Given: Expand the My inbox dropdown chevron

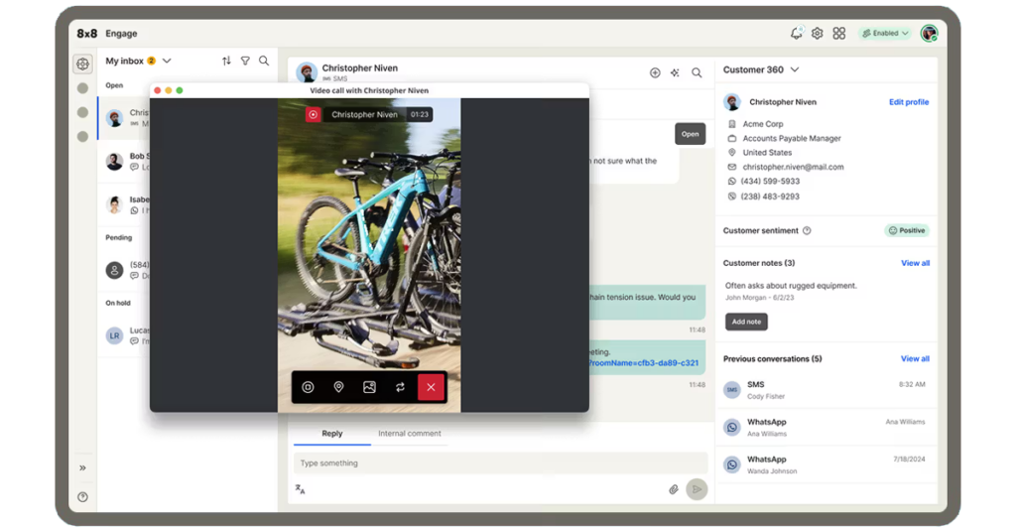Looking at the screenshot, I should (167, 61).
